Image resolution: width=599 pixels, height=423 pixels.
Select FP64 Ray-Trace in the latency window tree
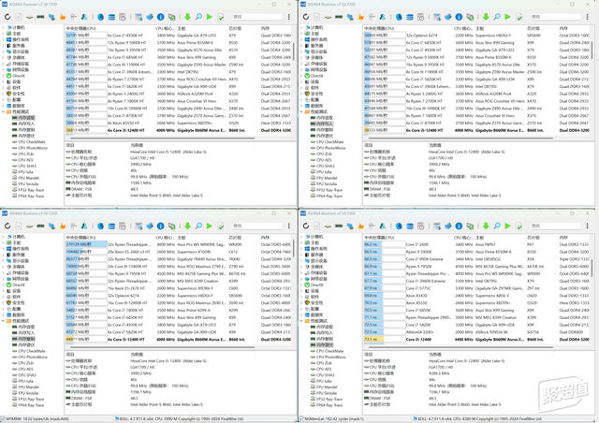pos(329,405)
